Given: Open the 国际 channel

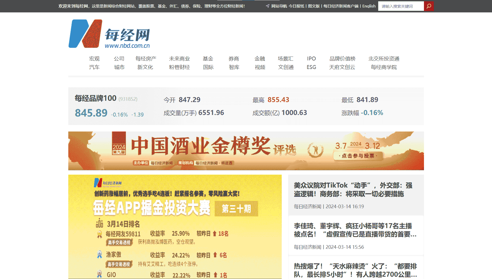Looking at the screenshot, I should pyautogui.click(x=208, y=67).
